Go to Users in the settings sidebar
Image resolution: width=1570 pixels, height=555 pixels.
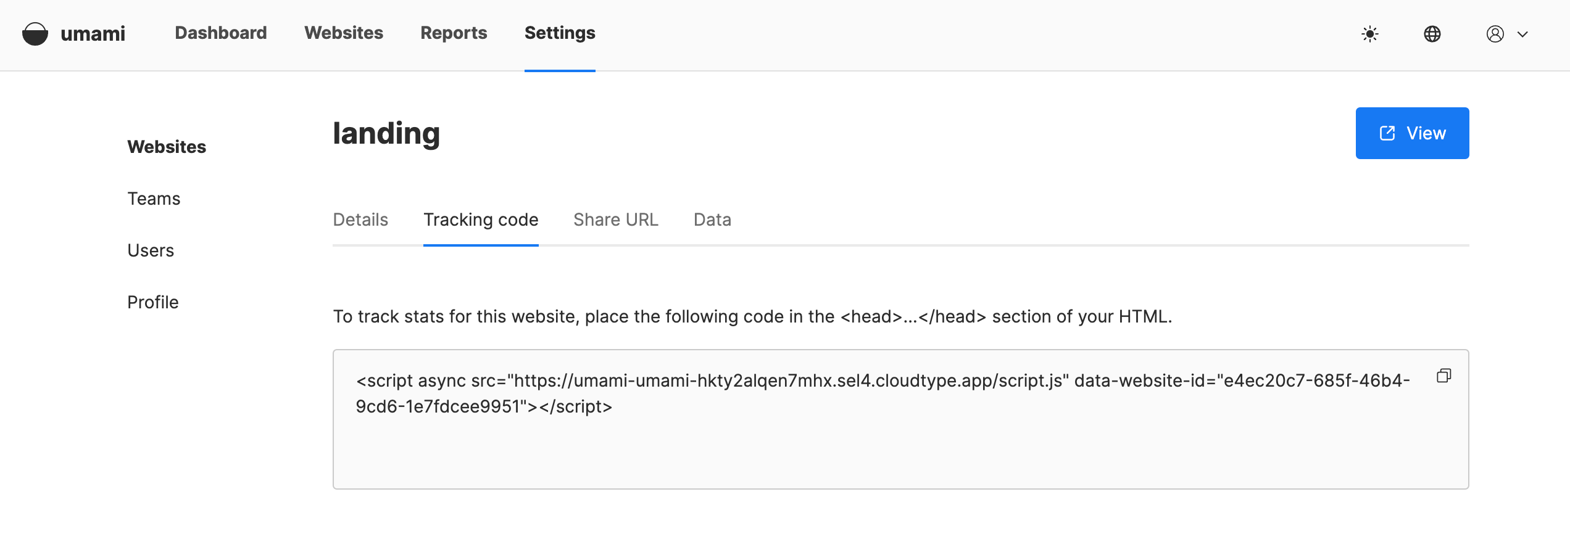point(151,250)
